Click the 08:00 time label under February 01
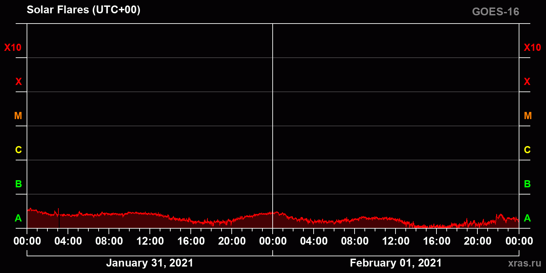This screenshot has width=546, height=273. 355,241
